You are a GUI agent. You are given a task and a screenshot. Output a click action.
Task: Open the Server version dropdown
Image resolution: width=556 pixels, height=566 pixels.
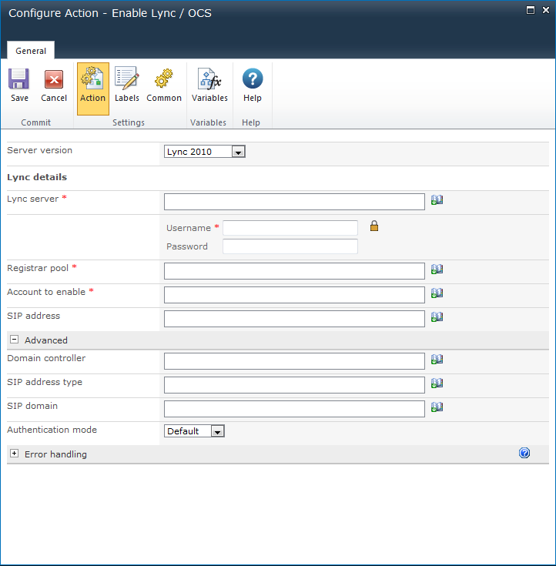205,152
